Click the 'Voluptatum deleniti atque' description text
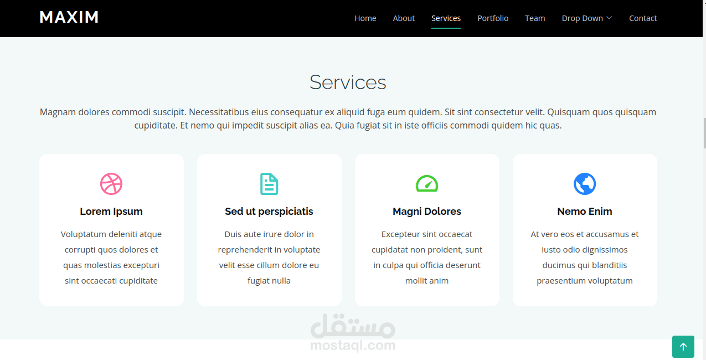 111,258
